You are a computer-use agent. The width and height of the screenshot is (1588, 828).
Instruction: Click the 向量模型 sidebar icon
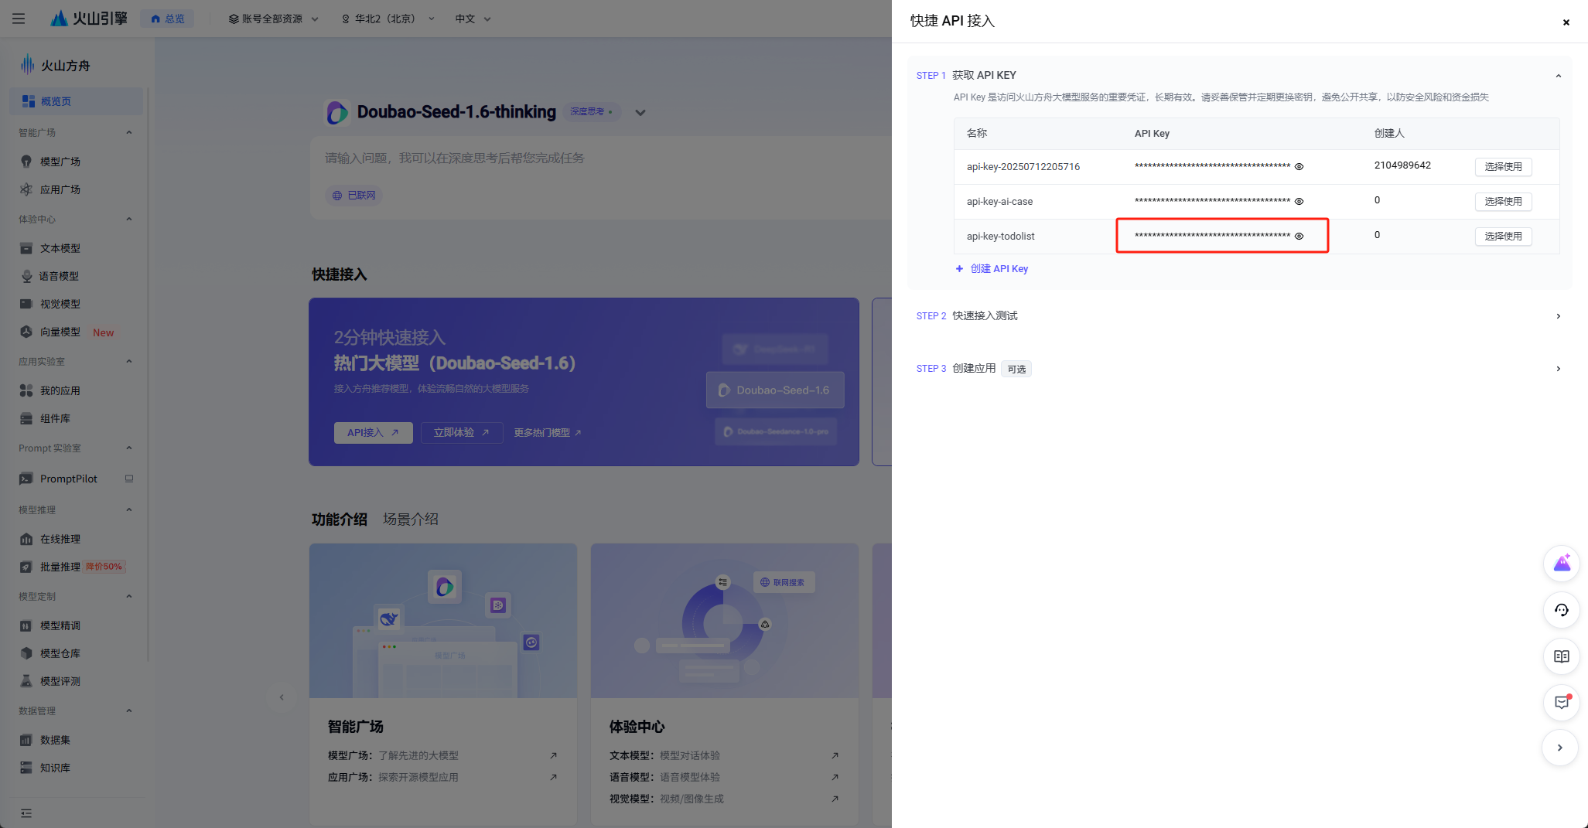tap(26, 332)
